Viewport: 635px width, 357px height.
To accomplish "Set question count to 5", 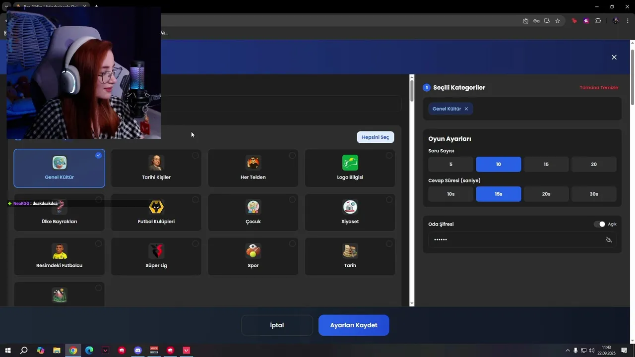I will (x=451, y=164).
